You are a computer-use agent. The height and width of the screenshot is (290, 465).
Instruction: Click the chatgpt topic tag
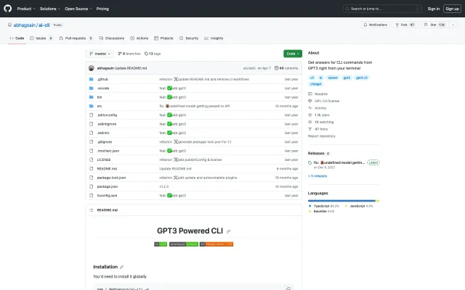[316, 83]
